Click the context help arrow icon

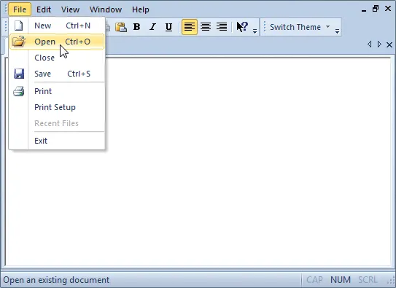(x=242, y=27)
